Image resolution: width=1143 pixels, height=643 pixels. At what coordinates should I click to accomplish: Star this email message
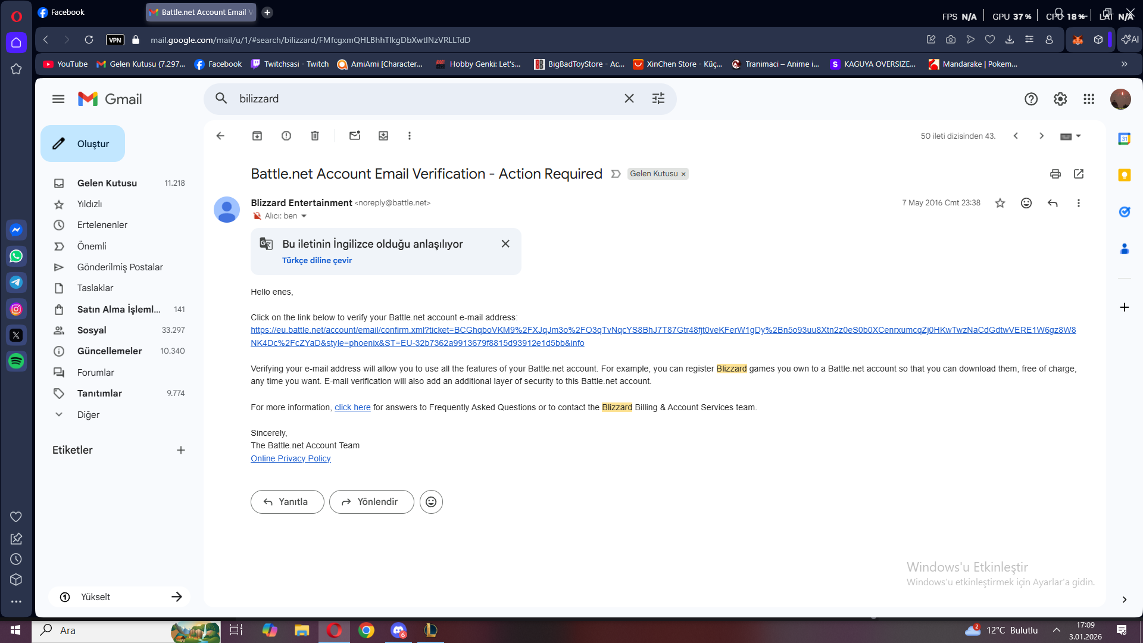[1000, 203]
